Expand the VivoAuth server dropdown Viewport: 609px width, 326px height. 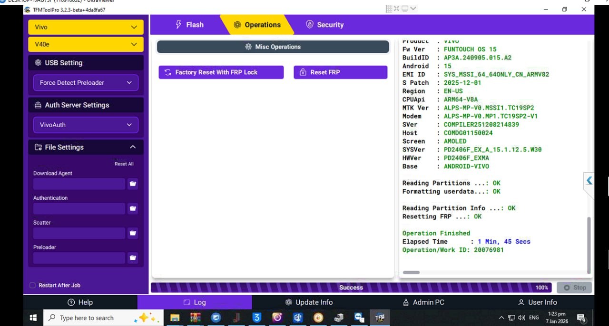(86, 125)
